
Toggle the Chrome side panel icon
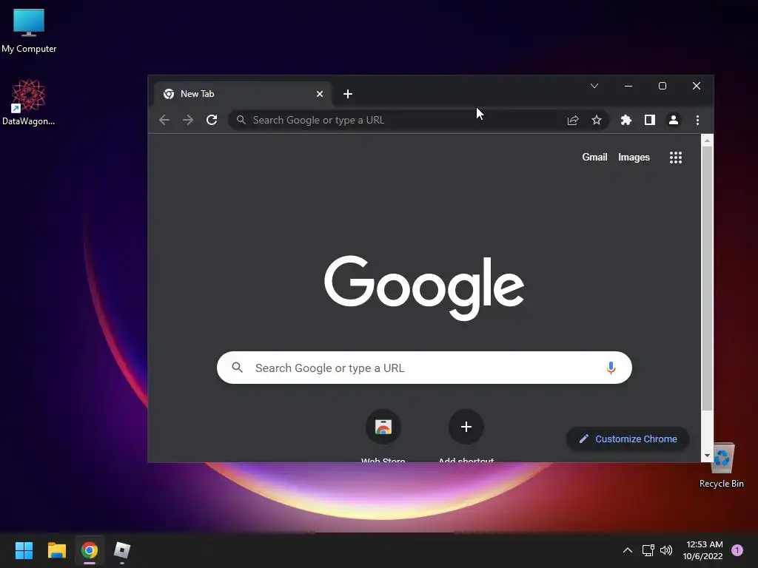[650, 120]
